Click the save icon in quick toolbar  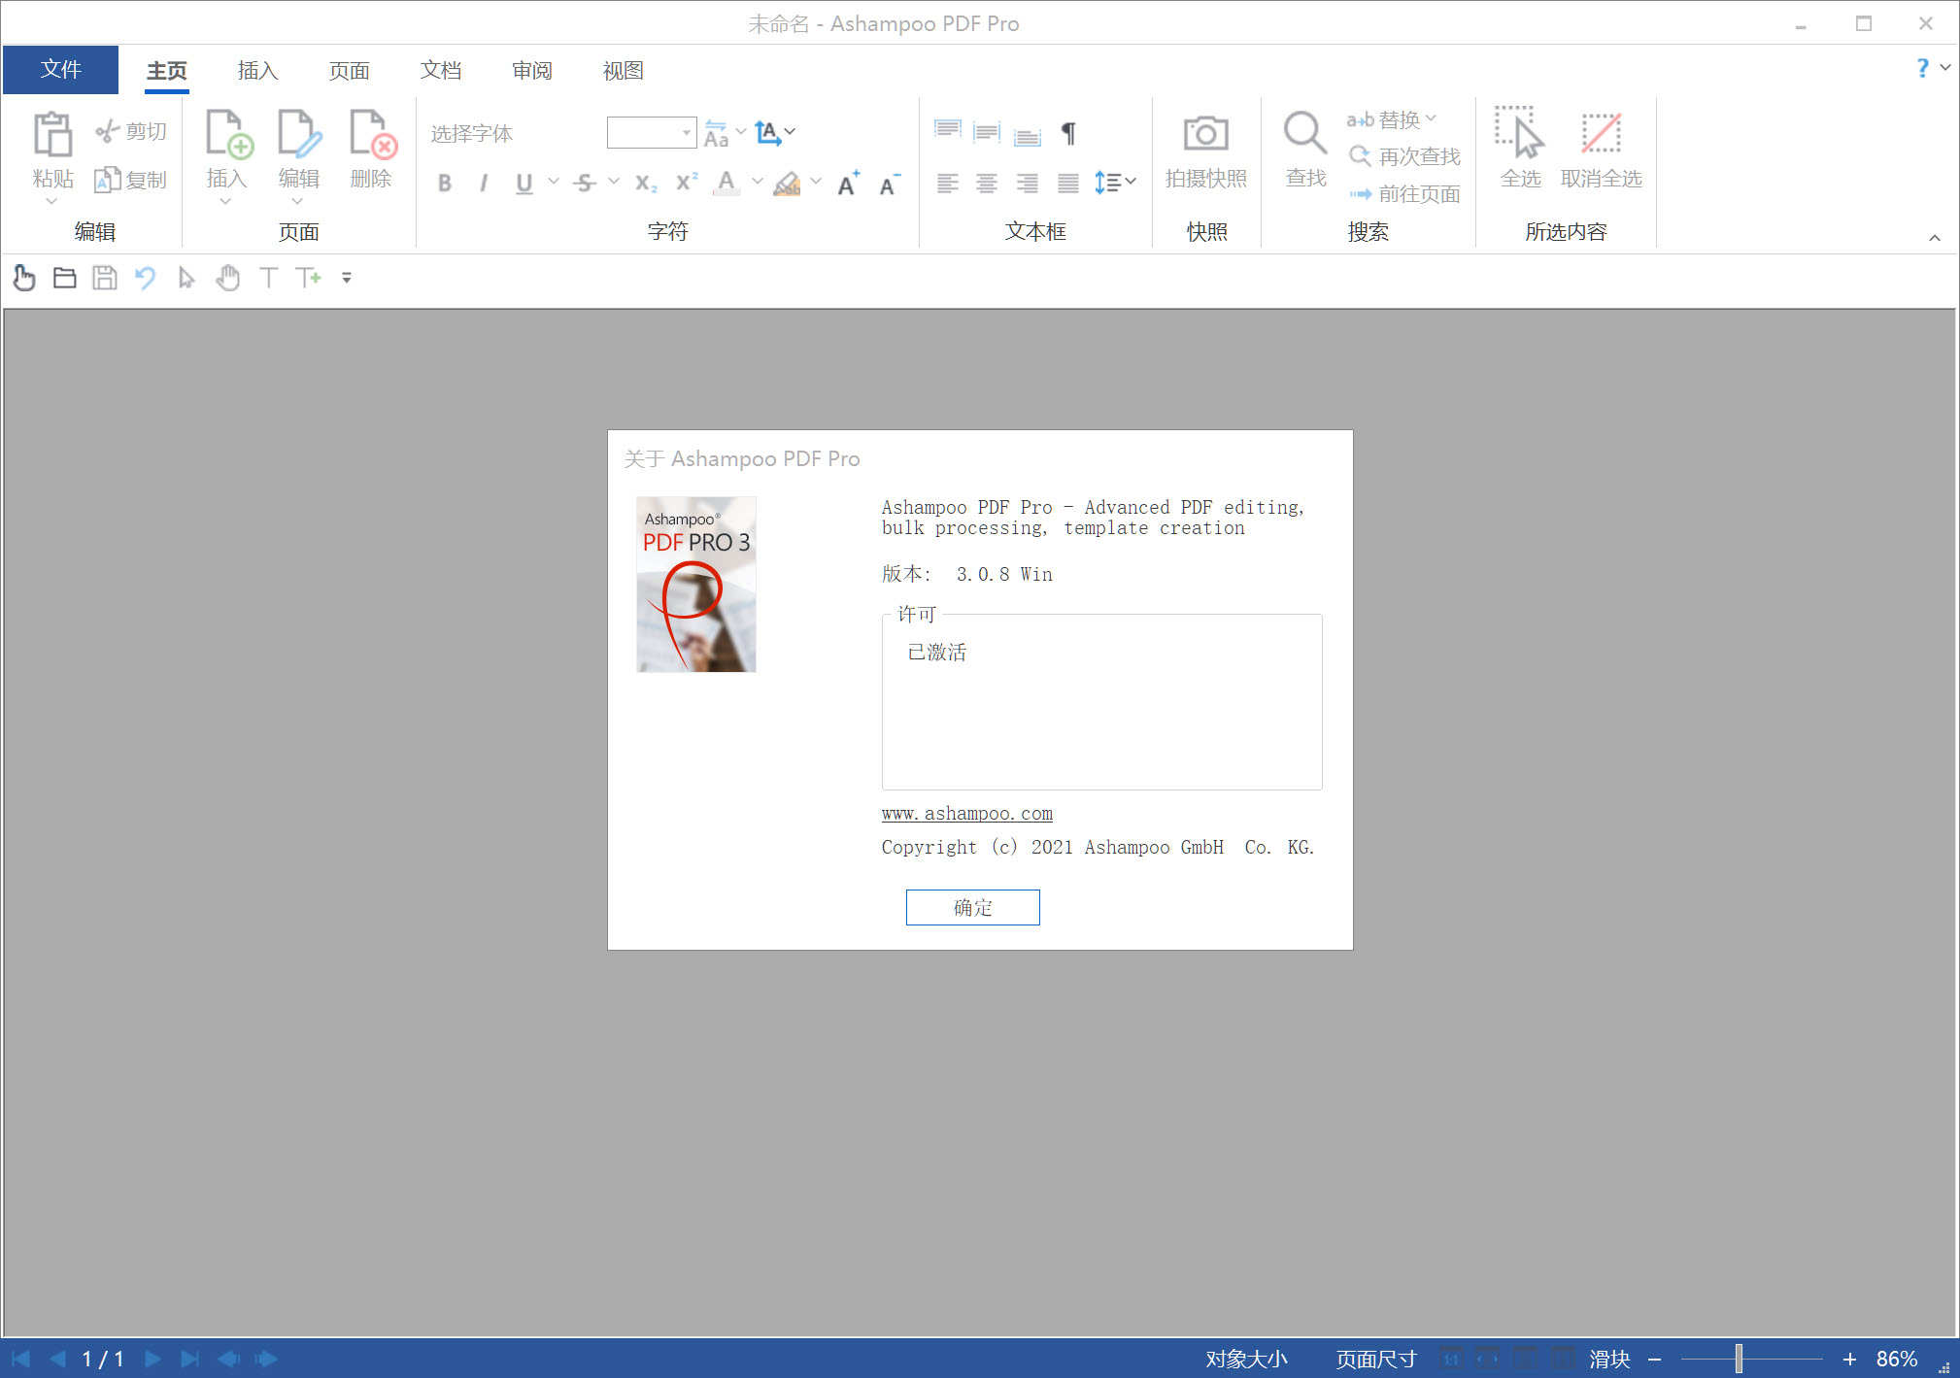(x=104, y=279)
